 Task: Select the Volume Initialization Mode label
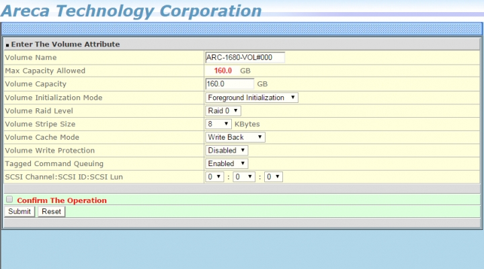(x=54, y=98)
